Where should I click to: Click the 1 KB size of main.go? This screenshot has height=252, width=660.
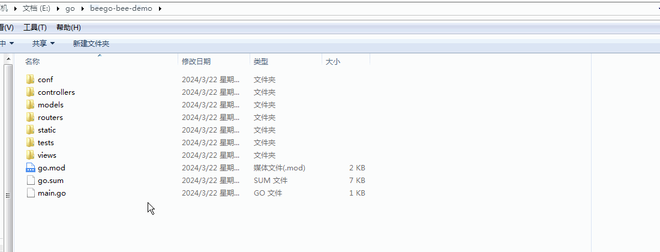click(357, 193)
